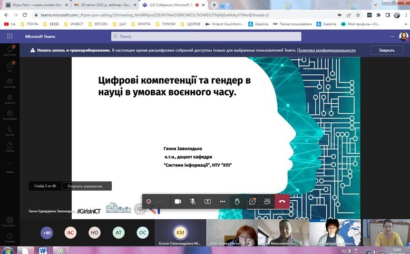
Task: Open Word from the taskbar
Action: point(43,251)
